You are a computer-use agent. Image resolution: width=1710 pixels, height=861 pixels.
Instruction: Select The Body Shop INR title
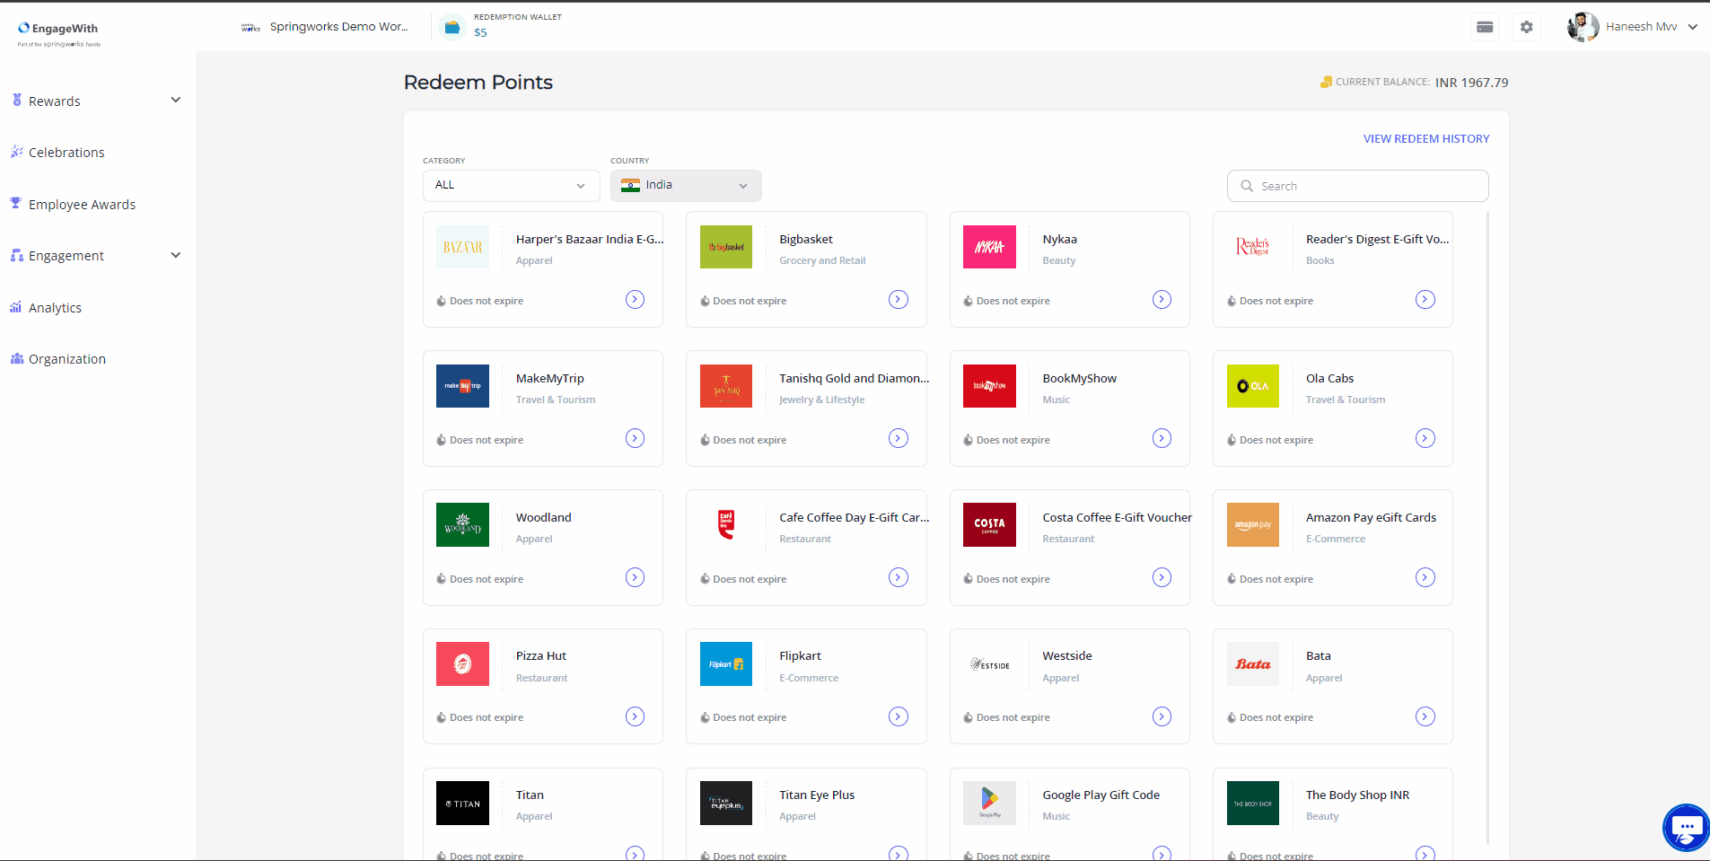[1357, 795]
